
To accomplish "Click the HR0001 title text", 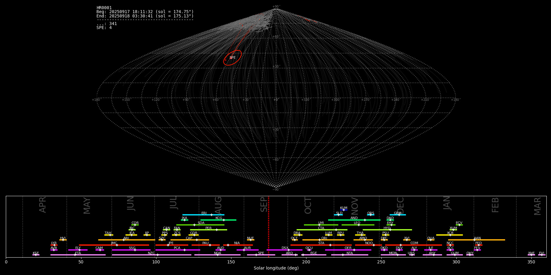I will 104,8.
